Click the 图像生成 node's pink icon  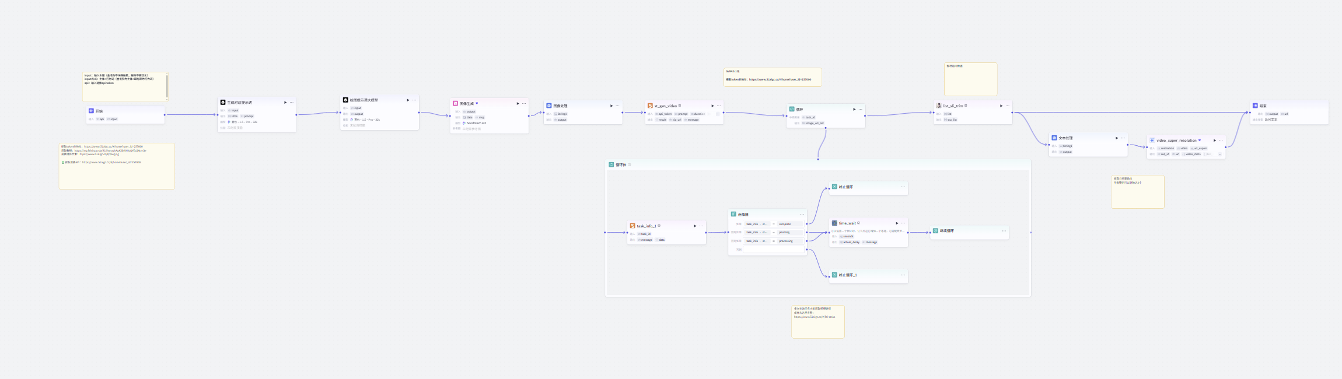click(x=455, y=103)
